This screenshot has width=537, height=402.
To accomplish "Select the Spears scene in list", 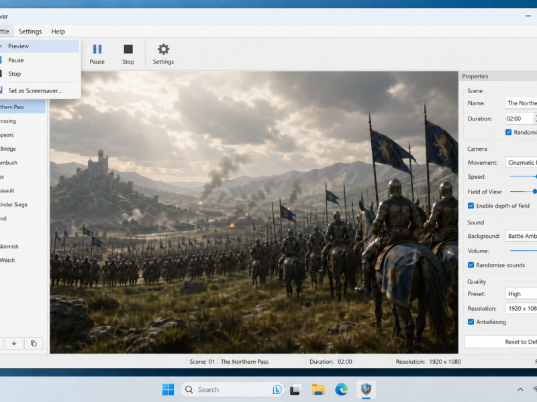I will point(22,135).
